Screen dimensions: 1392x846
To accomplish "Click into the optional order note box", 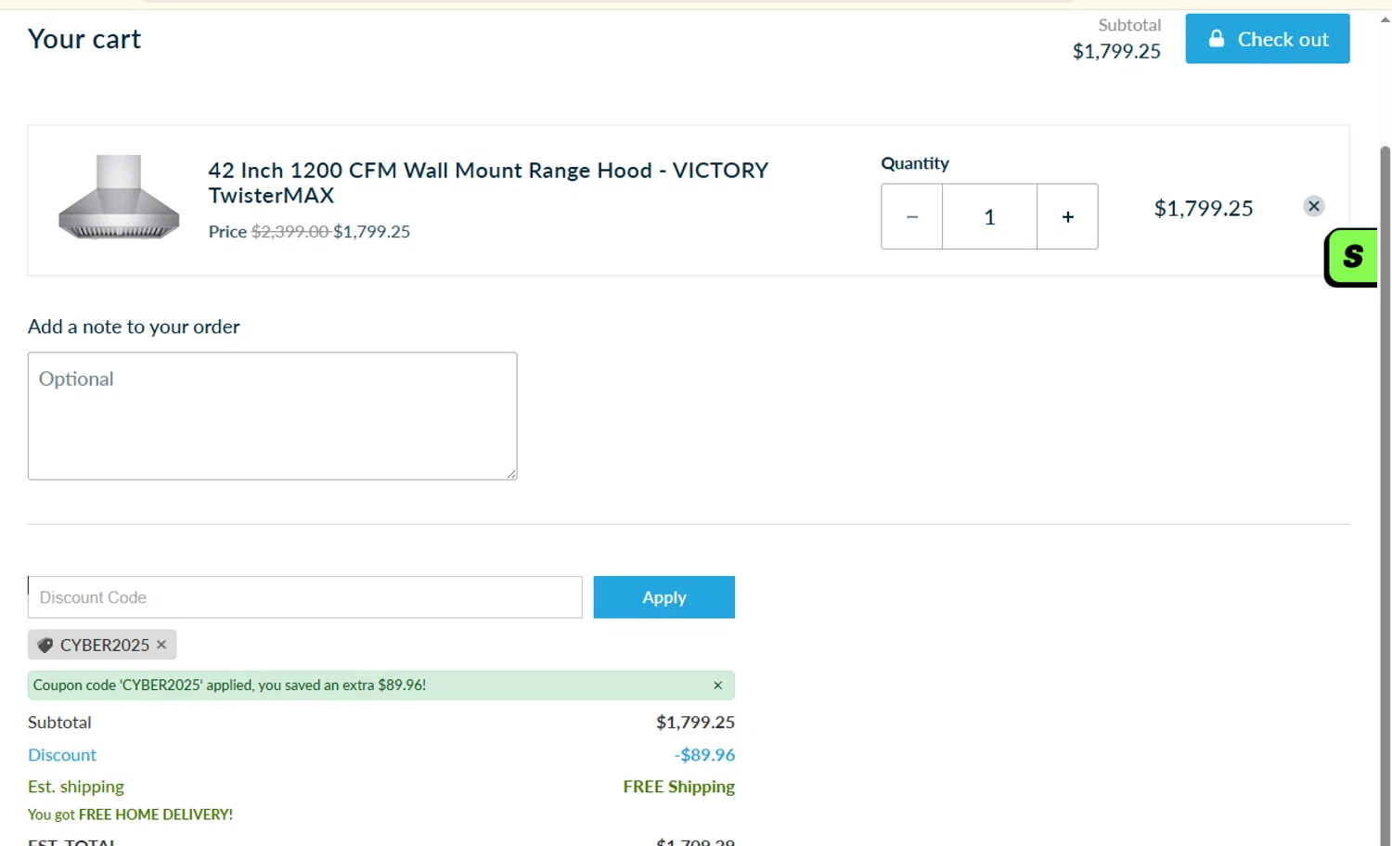I will (x=272, y=416).
